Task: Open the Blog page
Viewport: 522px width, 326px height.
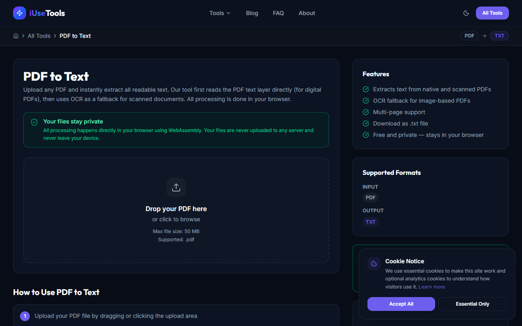Action: [252, 13]
